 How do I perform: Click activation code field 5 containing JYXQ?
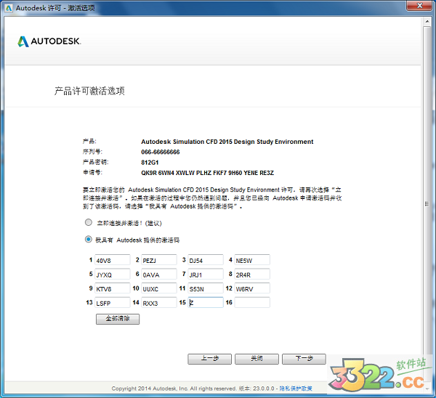[x=113, y=274]
